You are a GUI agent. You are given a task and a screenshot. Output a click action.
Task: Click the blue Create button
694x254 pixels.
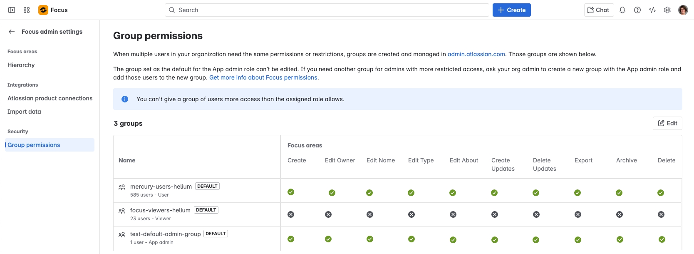click(511, 10)
